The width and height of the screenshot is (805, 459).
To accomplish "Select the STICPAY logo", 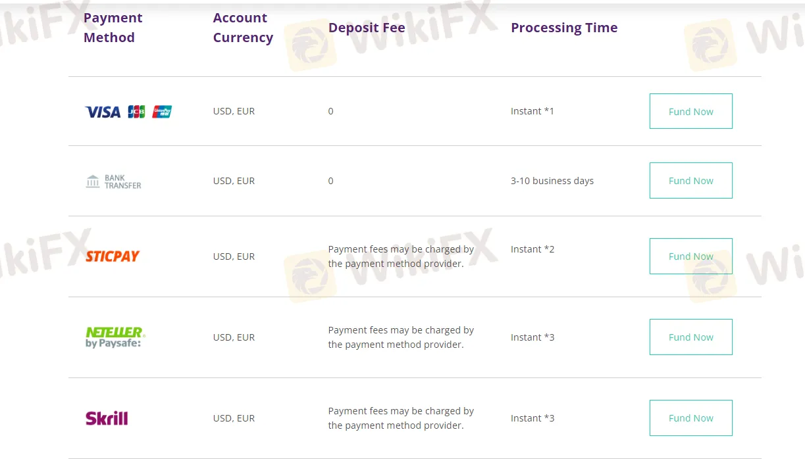I will [x=112, y=256].
